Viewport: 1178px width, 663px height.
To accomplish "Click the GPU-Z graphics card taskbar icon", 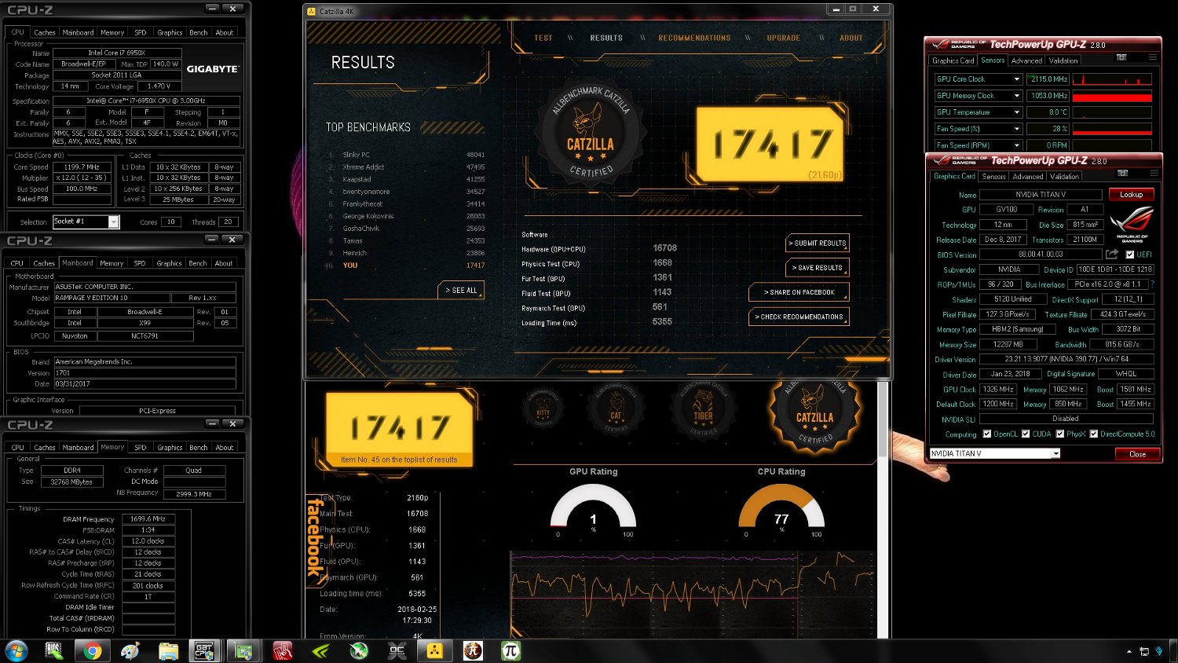I will point(244,650).
